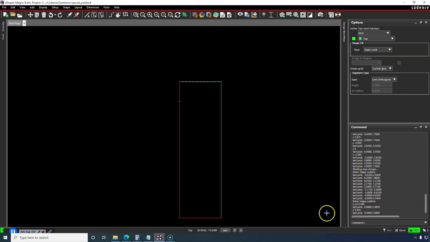Toggle the grid display icon
This screenshot has height=242, width=430.
click(x=195, y=15)
